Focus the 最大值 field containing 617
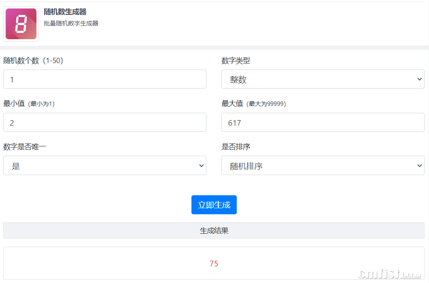The height and width of the screenshot is (283, 429). tap(323, 122)
